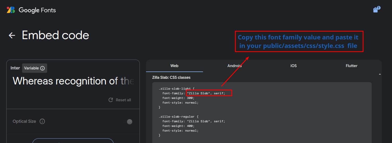The height and width of the screenshot is (143, 392).
Task: Click the '.zilla-slab-regular {' line
Action: click(x=178, y=117)
